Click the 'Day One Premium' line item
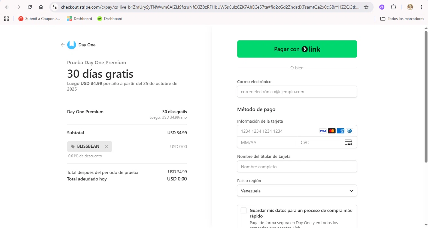428x228 pixels. click(x=85, y=112)
